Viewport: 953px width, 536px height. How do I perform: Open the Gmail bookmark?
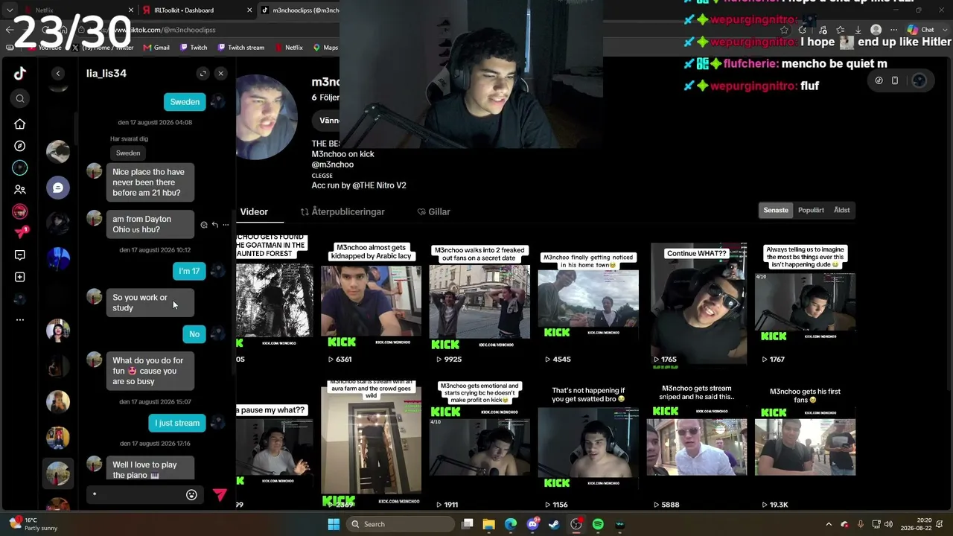click(156, 48)
